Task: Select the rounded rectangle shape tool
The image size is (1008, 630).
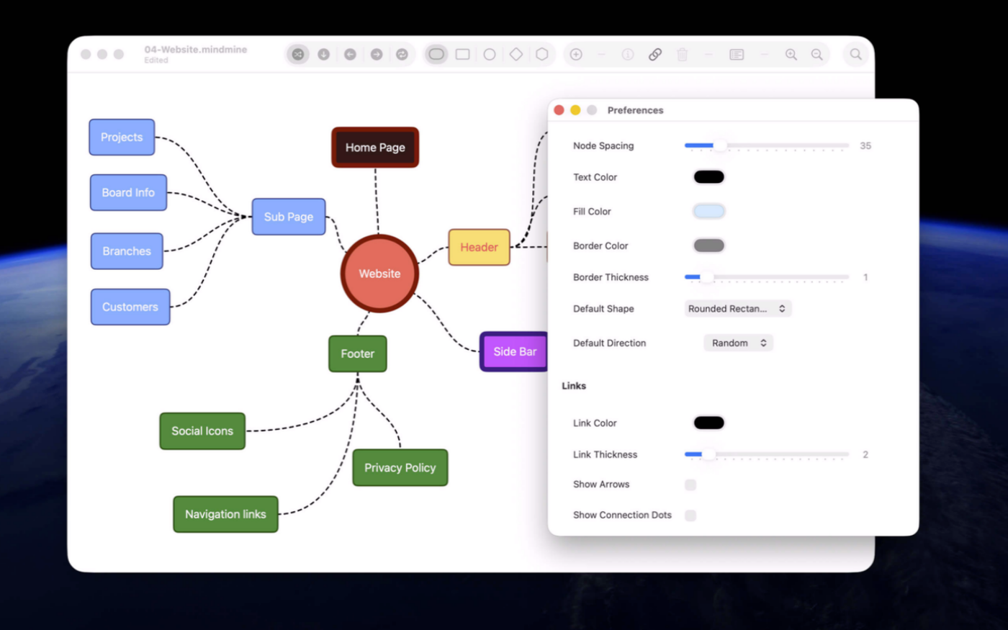Action: pyautogui.click(x=436, y=54)
